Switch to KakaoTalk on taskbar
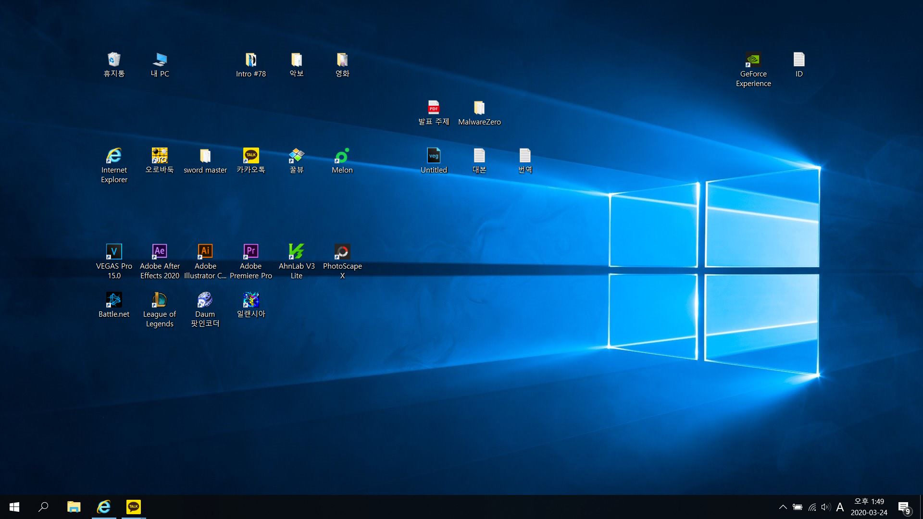This screenshot has height=519, width=923. [134, 507]
